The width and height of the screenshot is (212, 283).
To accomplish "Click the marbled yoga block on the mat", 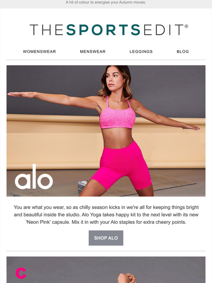I will click(83, 185).
